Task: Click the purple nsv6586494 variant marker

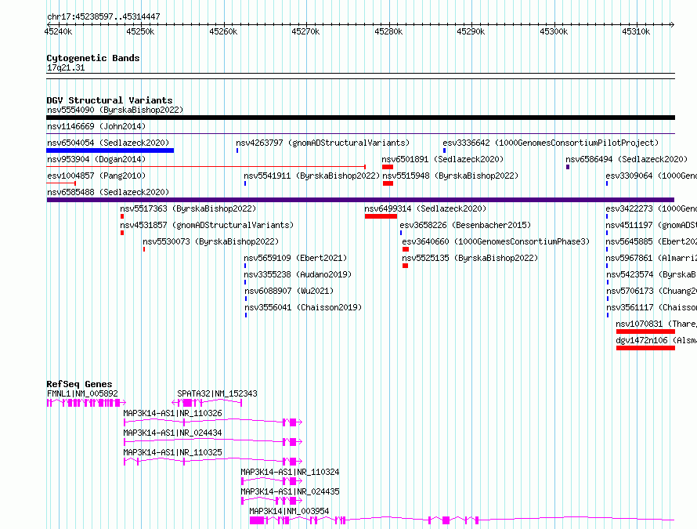Action: [x=568, y=167]
